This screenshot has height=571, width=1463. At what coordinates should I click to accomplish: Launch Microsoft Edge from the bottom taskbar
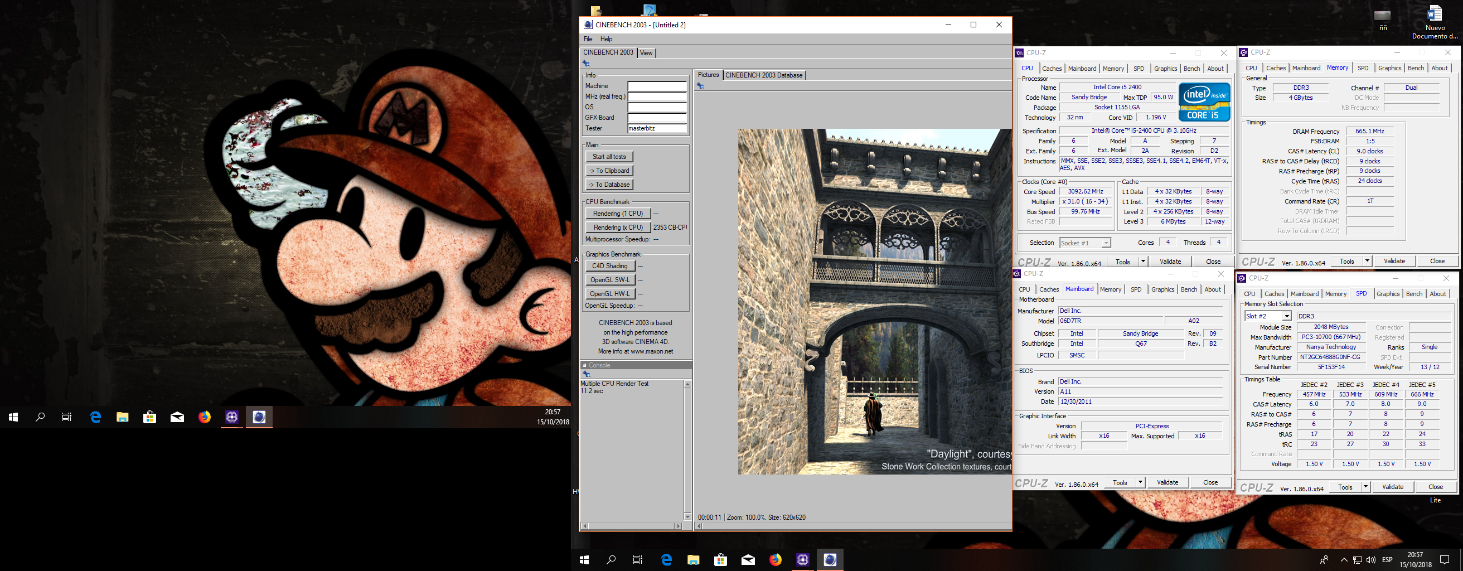(666, 560)
